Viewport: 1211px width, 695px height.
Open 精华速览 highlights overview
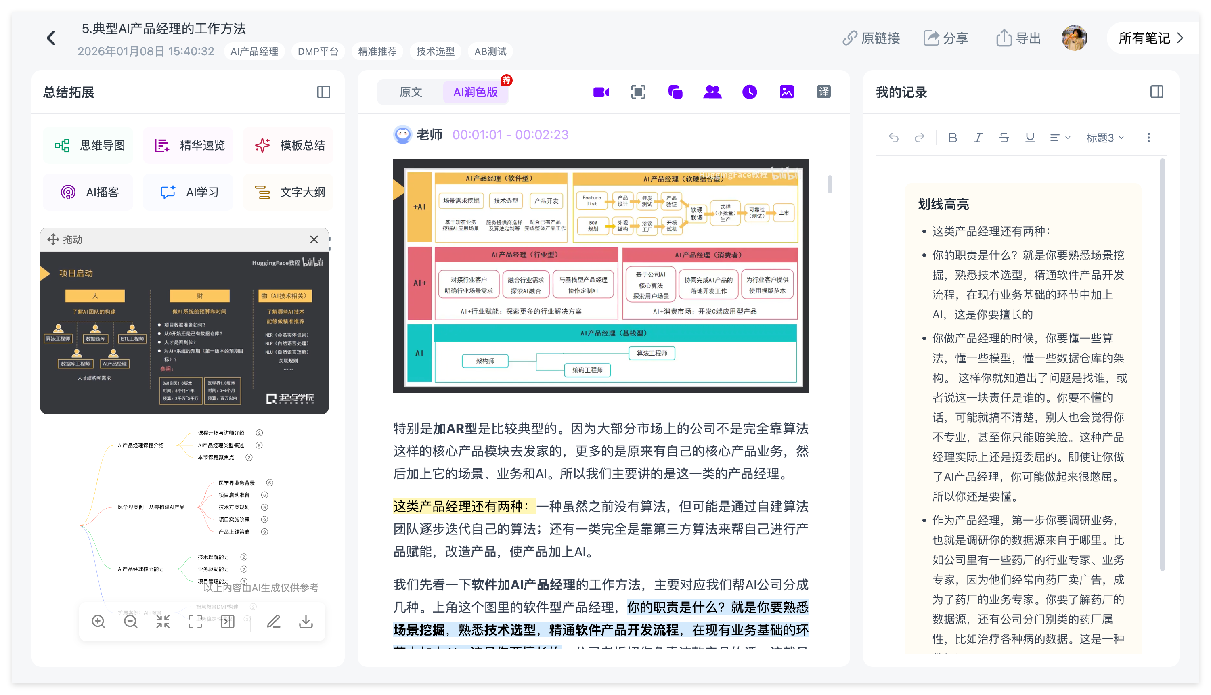(x=189, y=146)
